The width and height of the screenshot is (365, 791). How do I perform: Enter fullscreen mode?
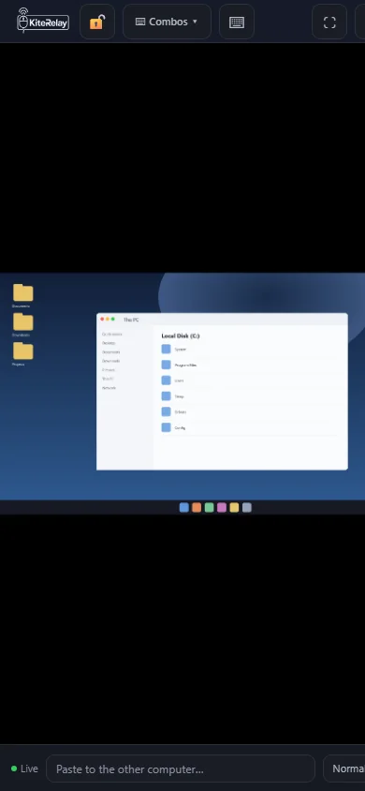[329, 22]
